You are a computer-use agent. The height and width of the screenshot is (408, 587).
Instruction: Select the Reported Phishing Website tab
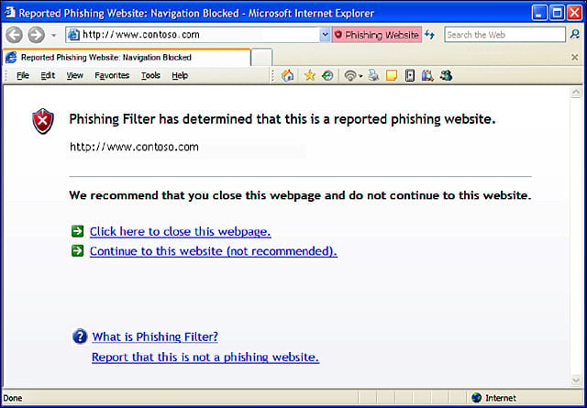(127, 58)
